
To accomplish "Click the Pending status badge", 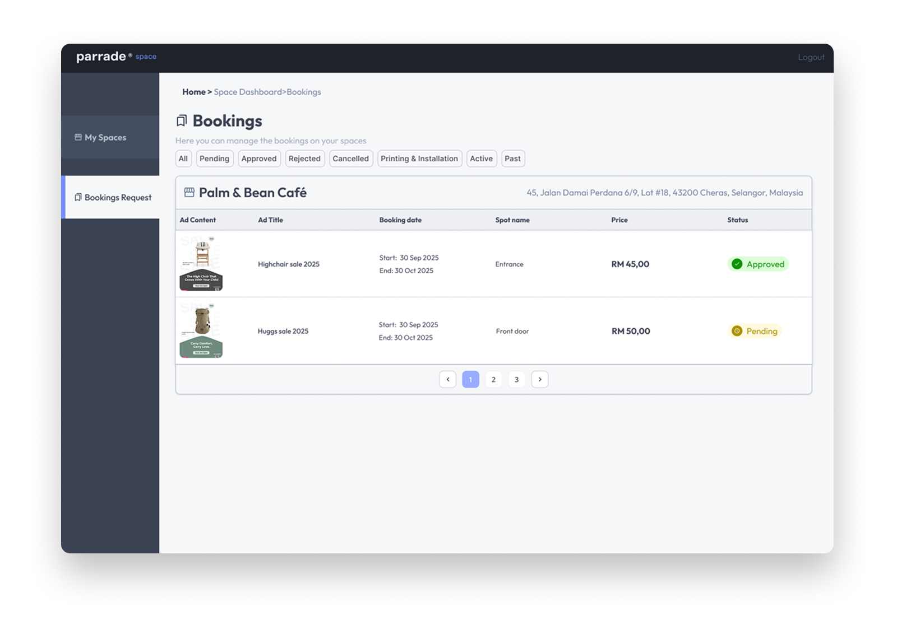I will coord(755,331).
